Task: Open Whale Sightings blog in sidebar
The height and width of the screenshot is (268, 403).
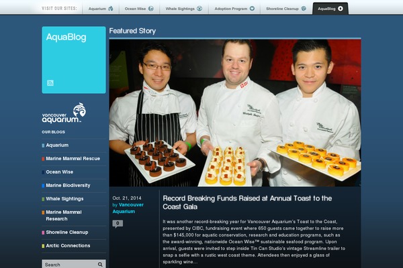Action: click(x=64, y=199)
